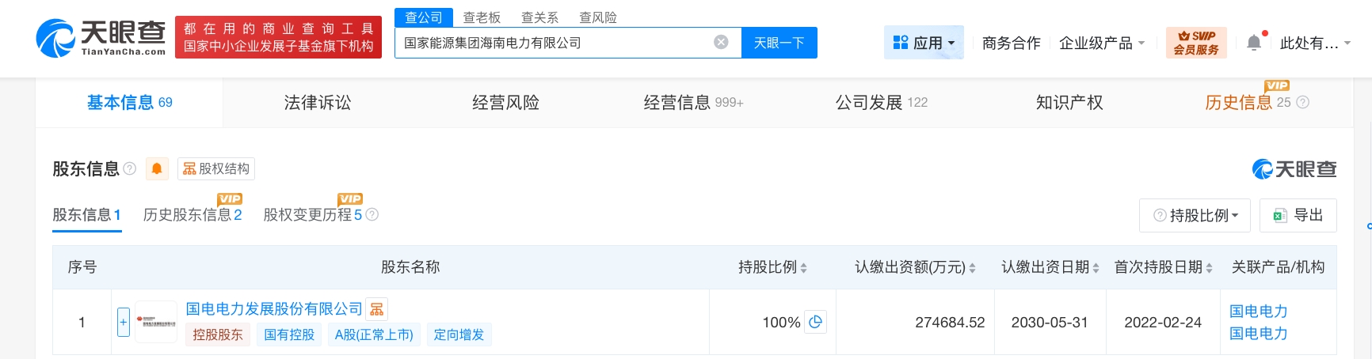Viewport: 1372px width, 359px height.
Task: Click the notification bell in header
Action: (x=1254, y=43)
